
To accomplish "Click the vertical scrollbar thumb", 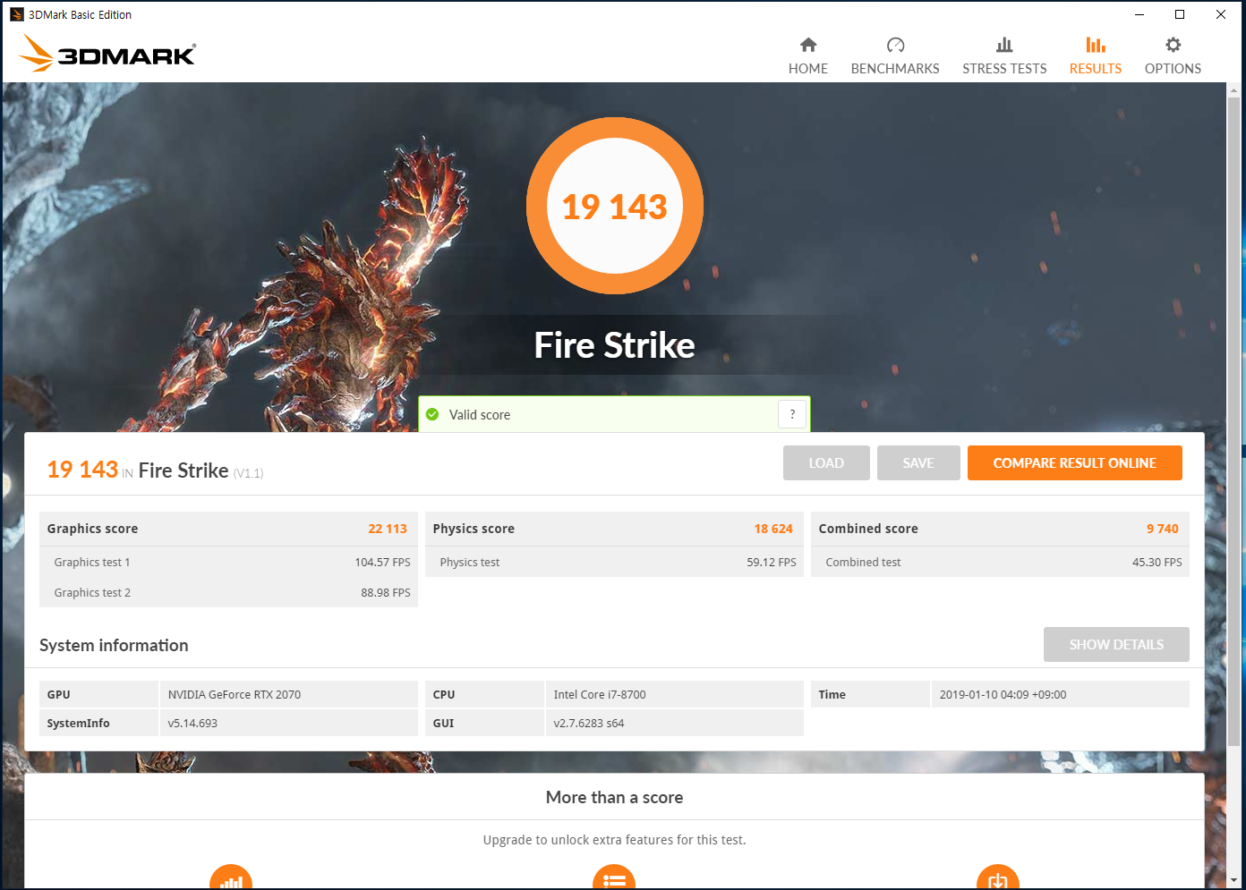I will click(1233, 420).
